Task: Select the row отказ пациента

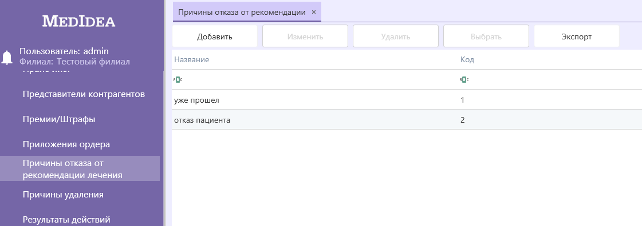Action: coord(407,119)
